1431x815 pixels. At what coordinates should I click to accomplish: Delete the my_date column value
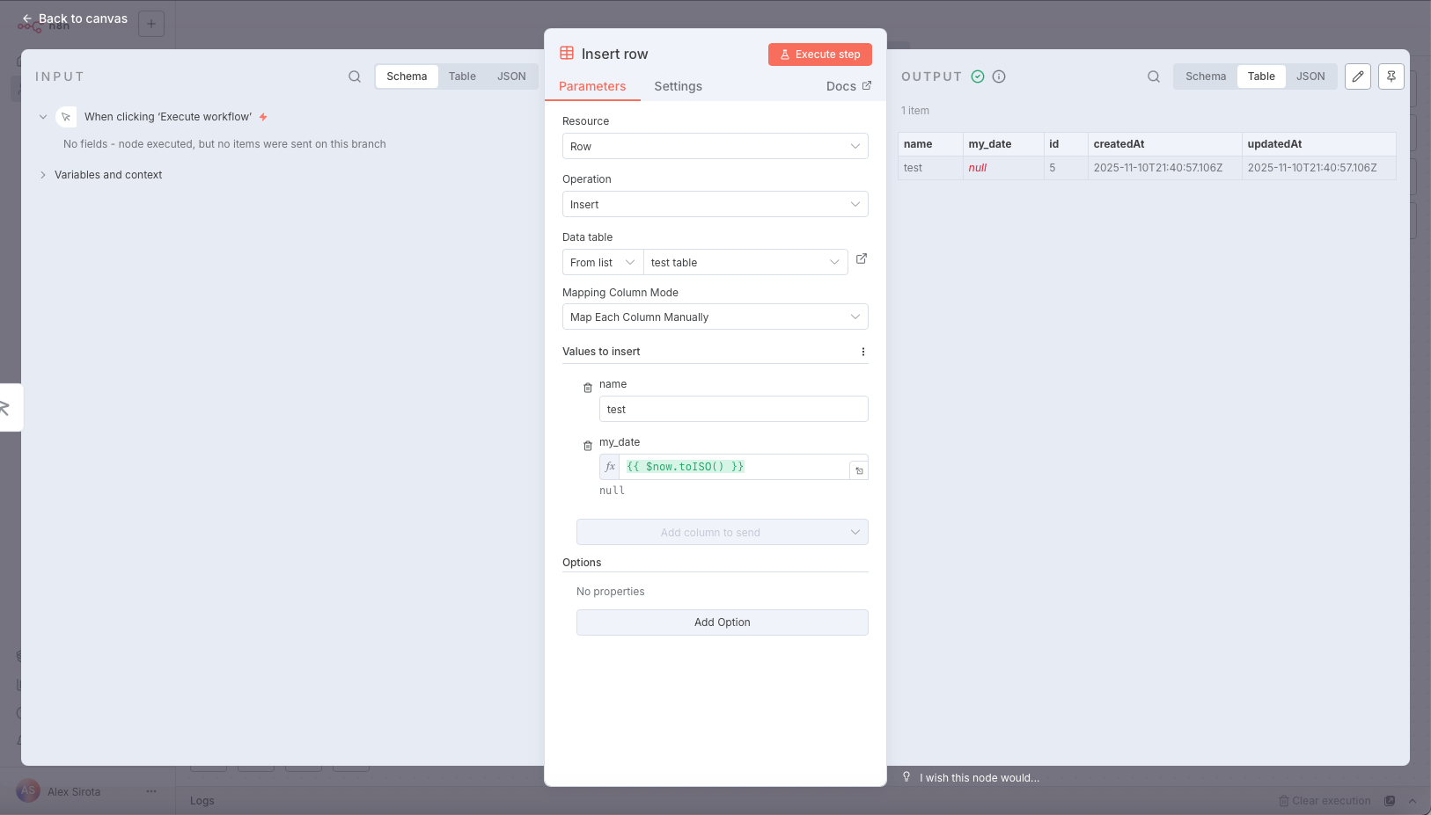[x=588, y=446]
